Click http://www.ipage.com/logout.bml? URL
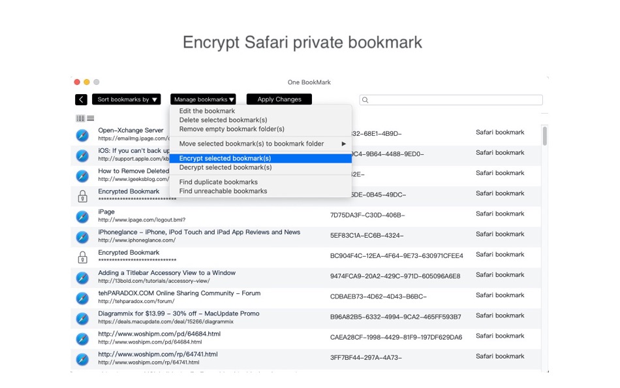 point(142,219)
